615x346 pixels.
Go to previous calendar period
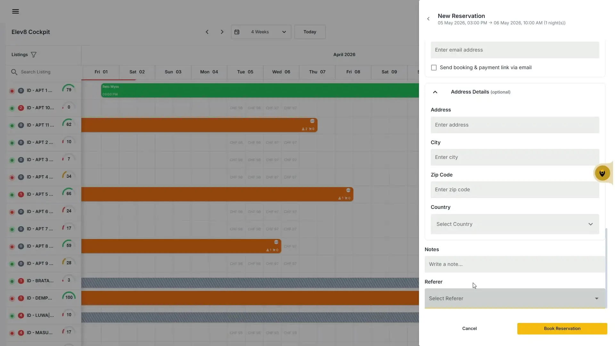207,32
